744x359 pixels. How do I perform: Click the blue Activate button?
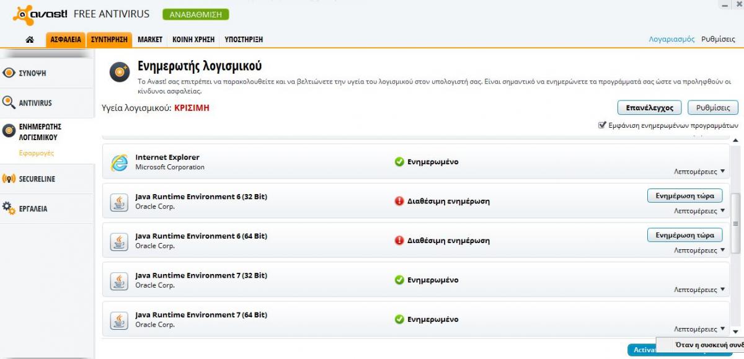pyautogui.click(x=642, y=350)
